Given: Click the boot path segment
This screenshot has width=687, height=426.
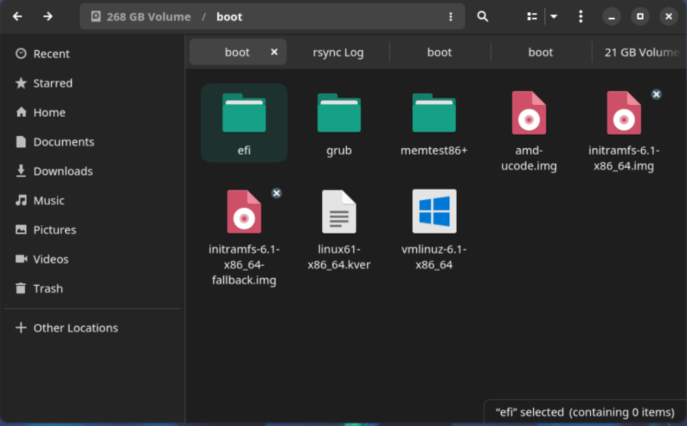Looking at the screenshot, I should pyautogui.click(x=229, y=16).
